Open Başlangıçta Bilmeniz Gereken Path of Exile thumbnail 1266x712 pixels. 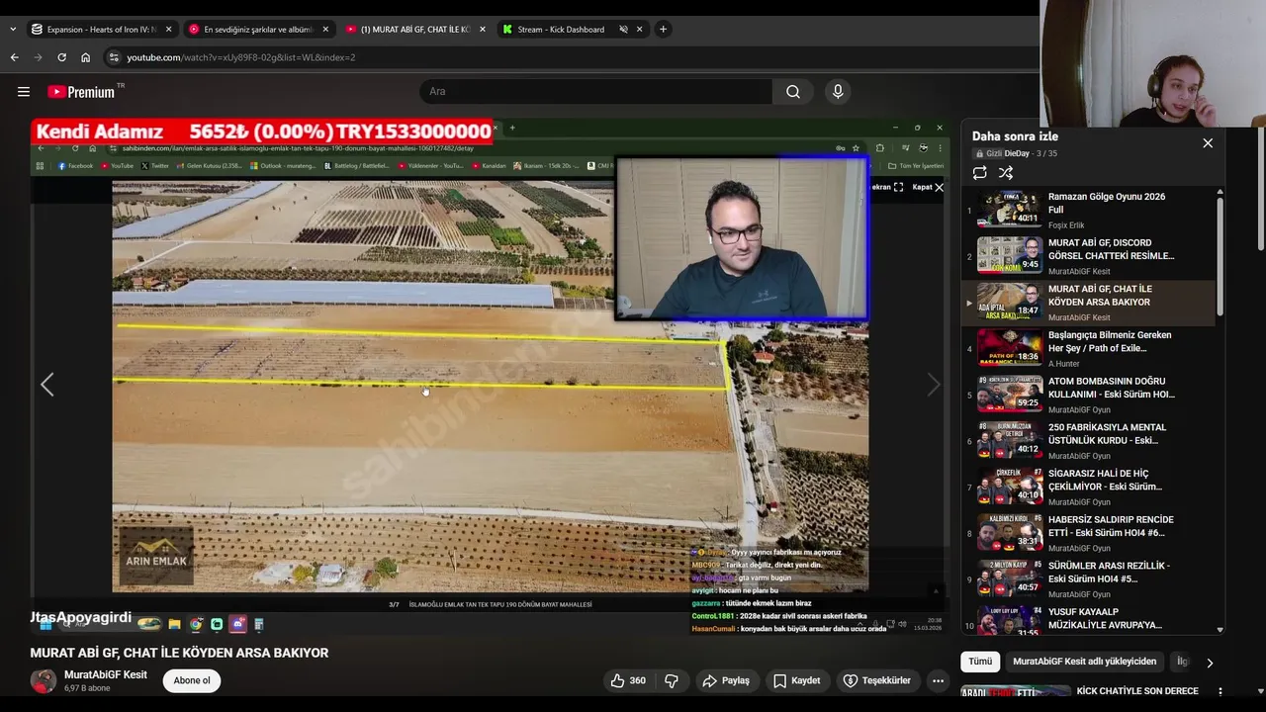1010,348
